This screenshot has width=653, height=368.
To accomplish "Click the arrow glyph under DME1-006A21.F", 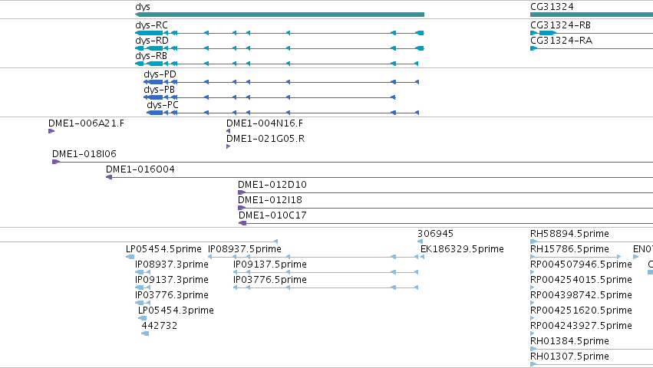I will [x=51, y=131].
